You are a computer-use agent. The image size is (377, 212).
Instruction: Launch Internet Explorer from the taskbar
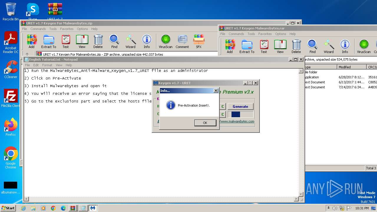[x=23, y=208]
